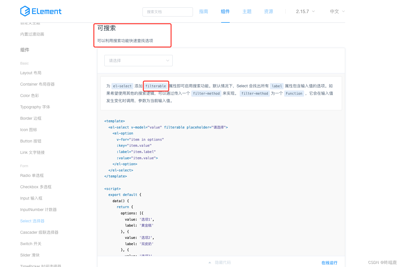The width and height of the screenshot is (401, 267).
Task: Open Border 边框 in sidebar
Action: pyautogui.click(x=31, y=118)
